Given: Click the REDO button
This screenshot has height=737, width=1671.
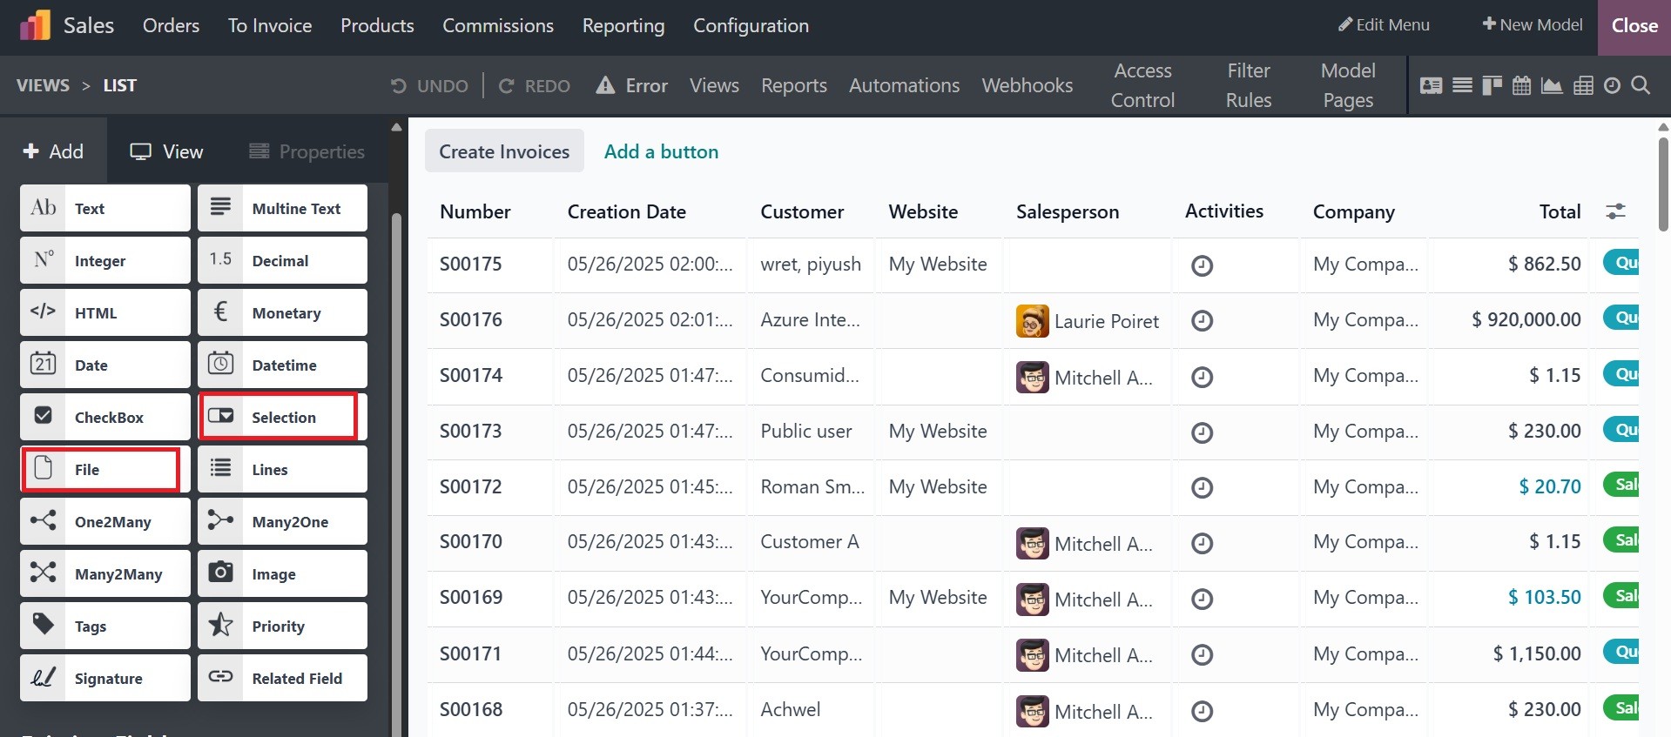Looking at the screenshot, I should 535,85.
